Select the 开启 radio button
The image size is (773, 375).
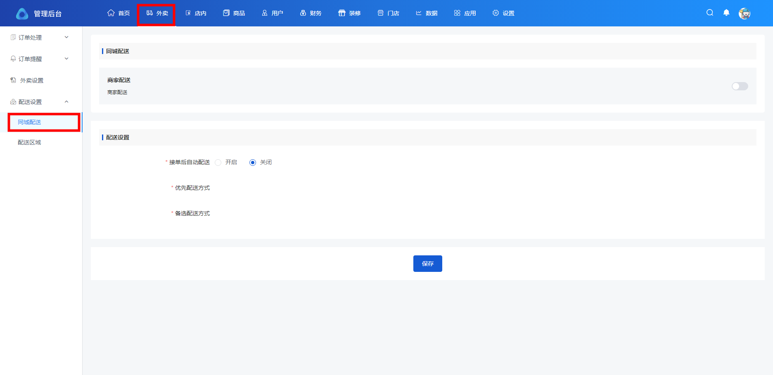(x=218, y=163)
